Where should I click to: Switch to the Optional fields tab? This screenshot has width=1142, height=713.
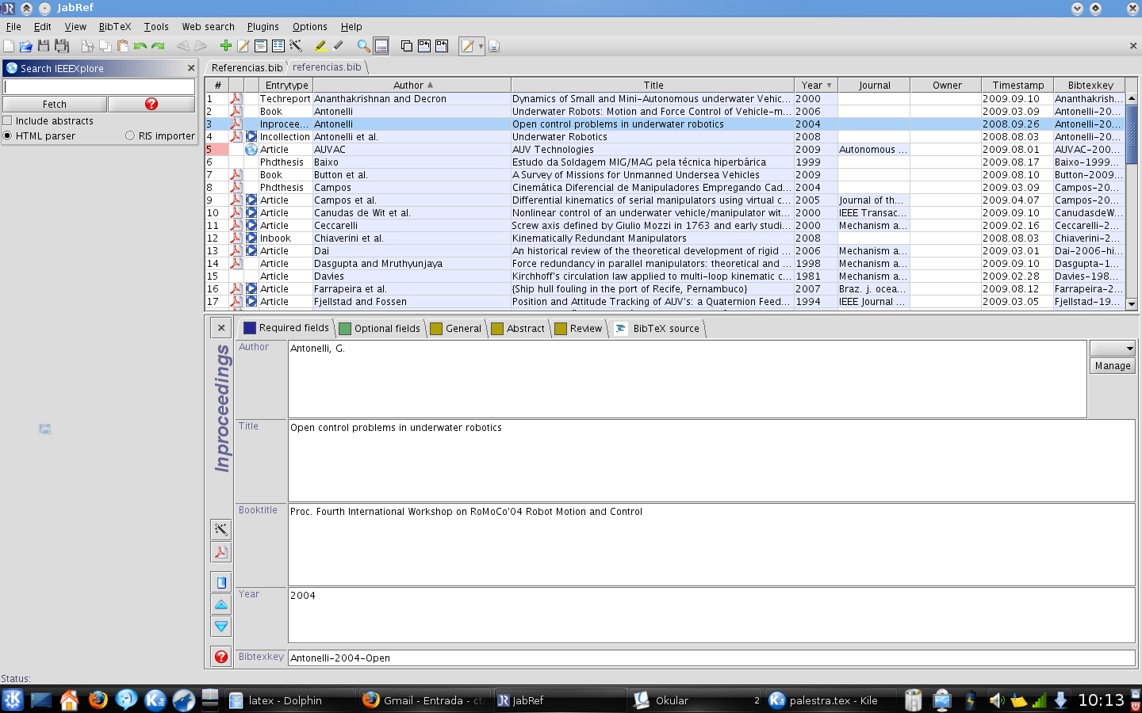380,328
